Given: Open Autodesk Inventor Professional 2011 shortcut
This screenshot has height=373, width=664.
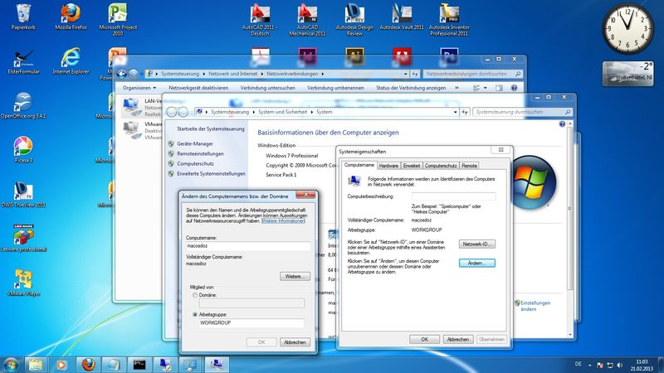Looking at the screenshot, I should [451, 14].
